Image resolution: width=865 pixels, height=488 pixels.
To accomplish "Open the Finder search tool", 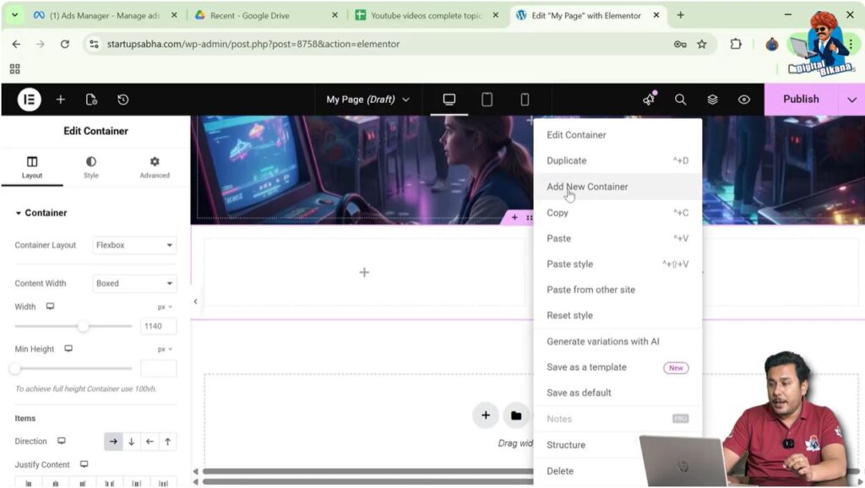I will [x=680, y=99].
